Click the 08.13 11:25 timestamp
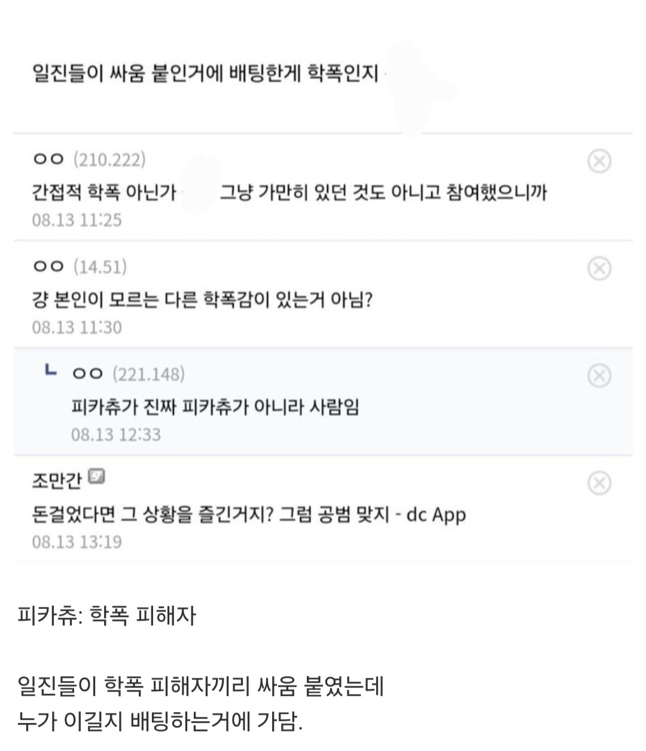The width and height of the screenshot is (646, 751). point(77,220)
